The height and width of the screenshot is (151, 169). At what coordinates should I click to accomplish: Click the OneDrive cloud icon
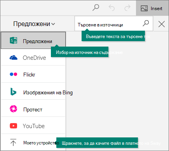click(x=13, y=57)
